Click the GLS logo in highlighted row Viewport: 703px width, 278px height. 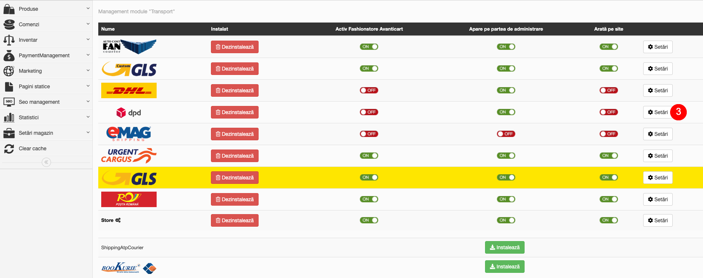tap(129, 178)
